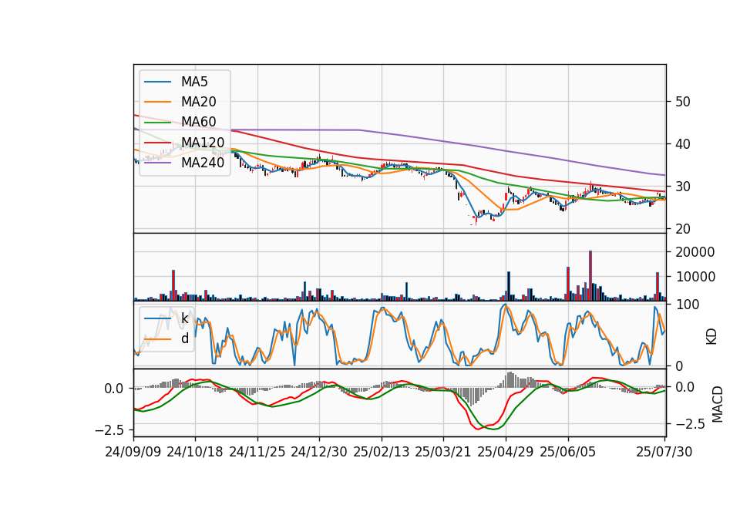Click the MA60 legend label
The height and width of the screenshot is (532, 740).
point(198,122)
